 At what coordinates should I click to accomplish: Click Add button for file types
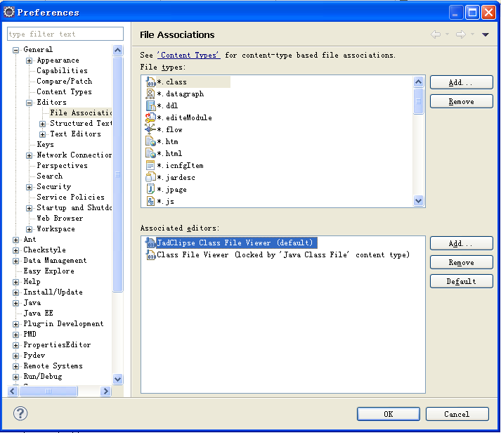[461, 82]
